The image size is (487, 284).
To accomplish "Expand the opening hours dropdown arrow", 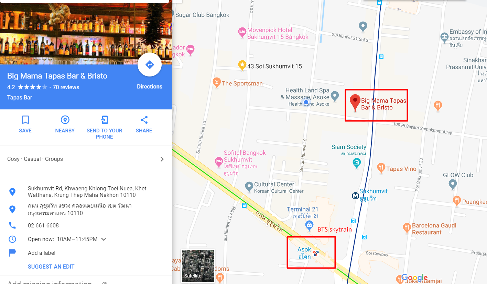I will tap(104, 239).
